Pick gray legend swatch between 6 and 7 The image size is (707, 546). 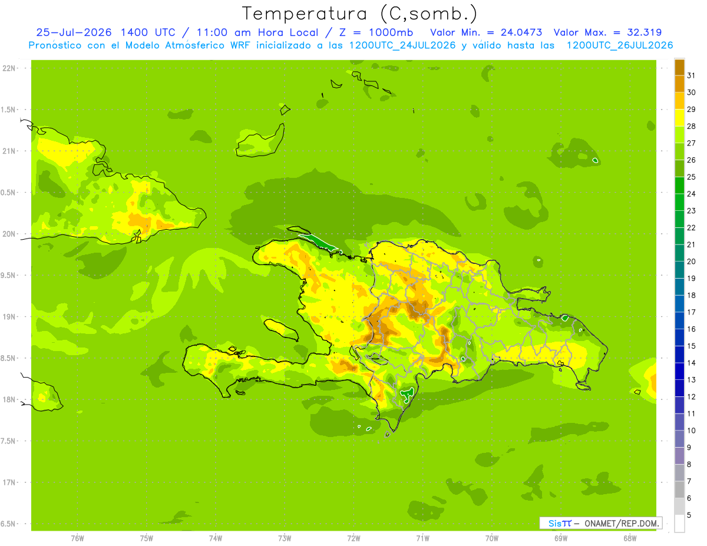[679, 489]
